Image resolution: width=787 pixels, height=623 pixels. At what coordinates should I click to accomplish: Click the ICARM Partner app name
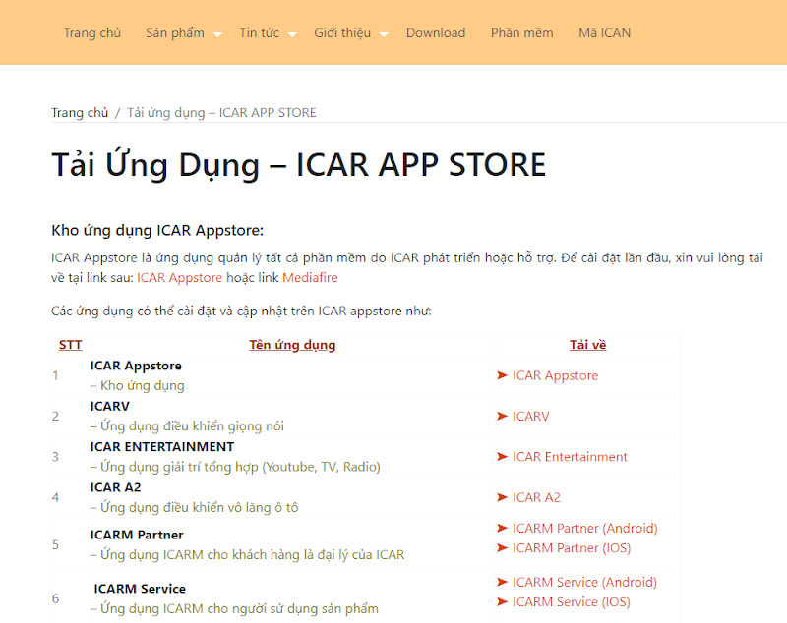(x=137, y=535)
